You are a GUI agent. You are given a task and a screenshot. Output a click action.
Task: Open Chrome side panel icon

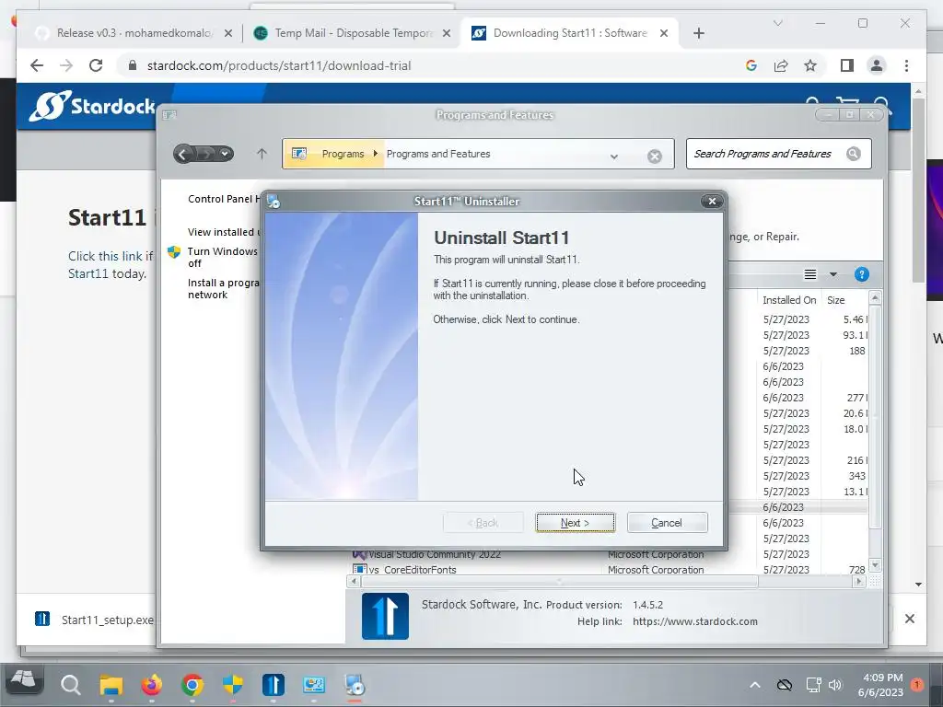[847, 65]
